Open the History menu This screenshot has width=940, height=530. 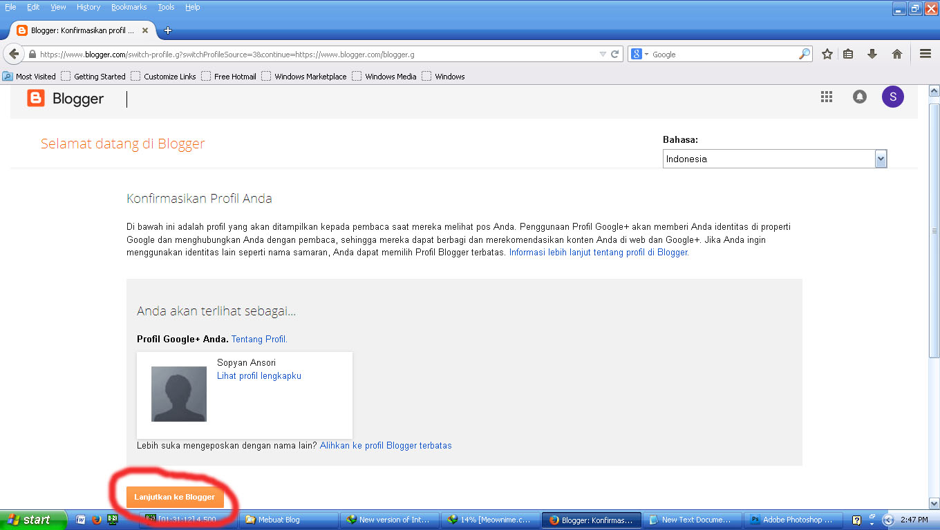pos(88,7)
